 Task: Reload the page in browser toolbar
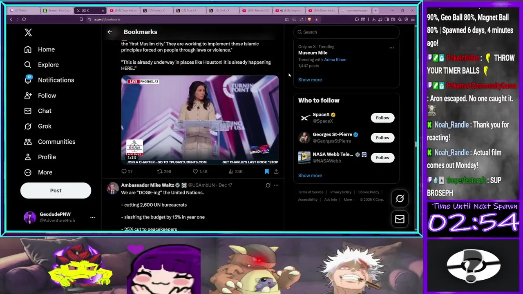click(x=24, y=19)
